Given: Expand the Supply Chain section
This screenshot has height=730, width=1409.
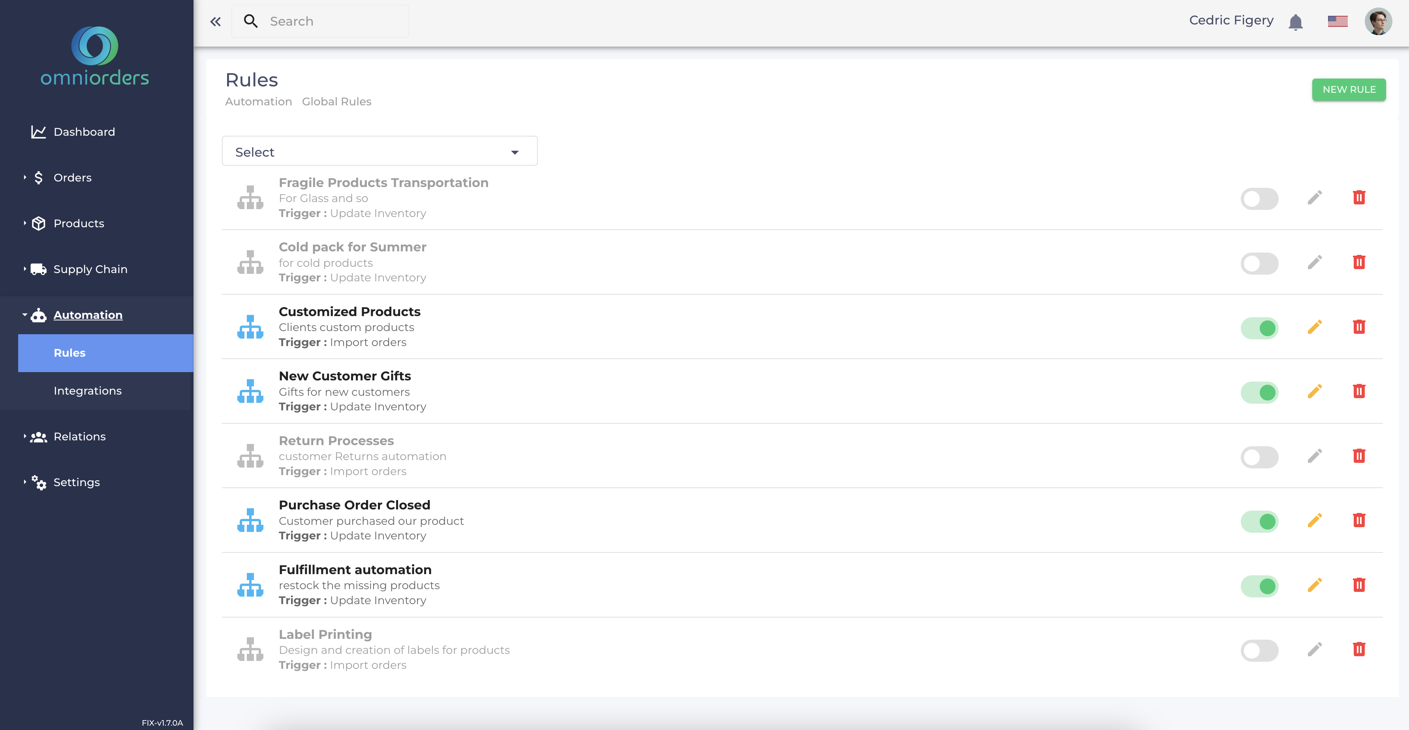Looking at the screenshot, I should (x=90, y=270).
